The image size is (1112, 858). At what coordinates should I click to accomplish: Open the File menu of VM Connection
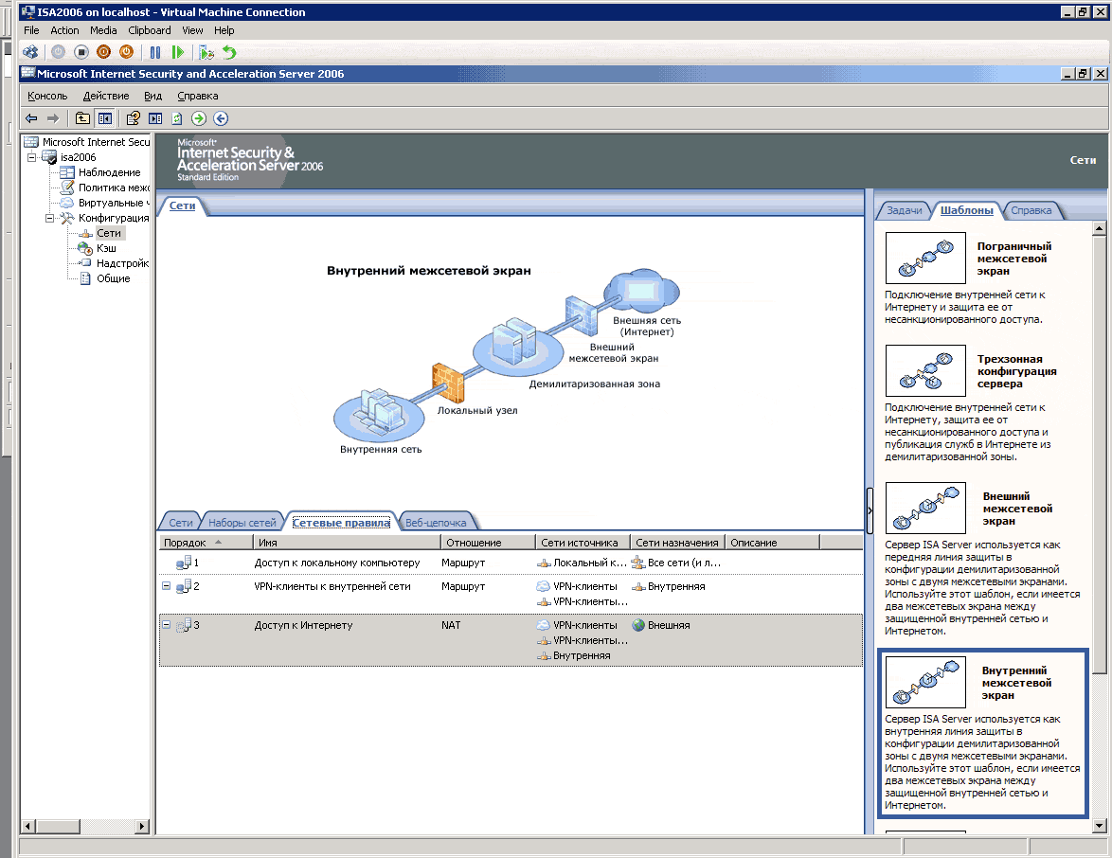[31, 30]
